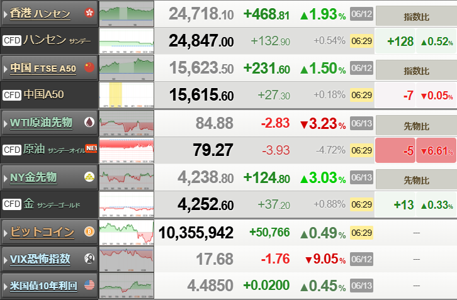Click the VIX value 17.68
The width and height of the screenshot is (457, 300).
214,259
